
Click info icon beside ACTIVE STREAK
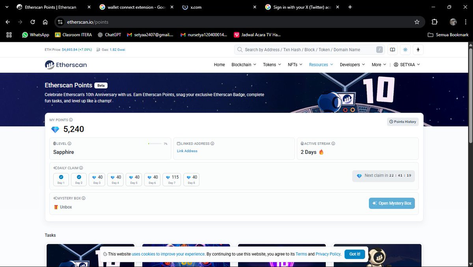333,144
